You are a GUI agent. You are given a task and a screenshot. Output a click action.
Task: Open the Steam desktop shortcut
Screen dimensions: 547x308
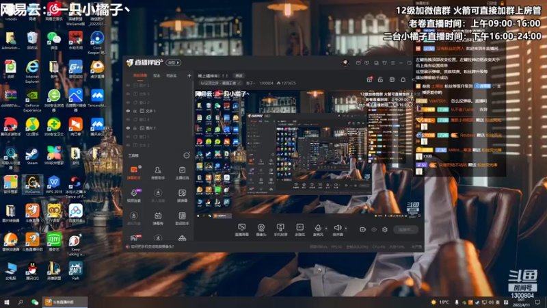tap(32, 156)
